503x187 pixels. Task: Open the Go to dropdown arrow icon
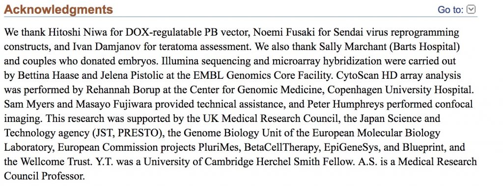click(471, 10)
